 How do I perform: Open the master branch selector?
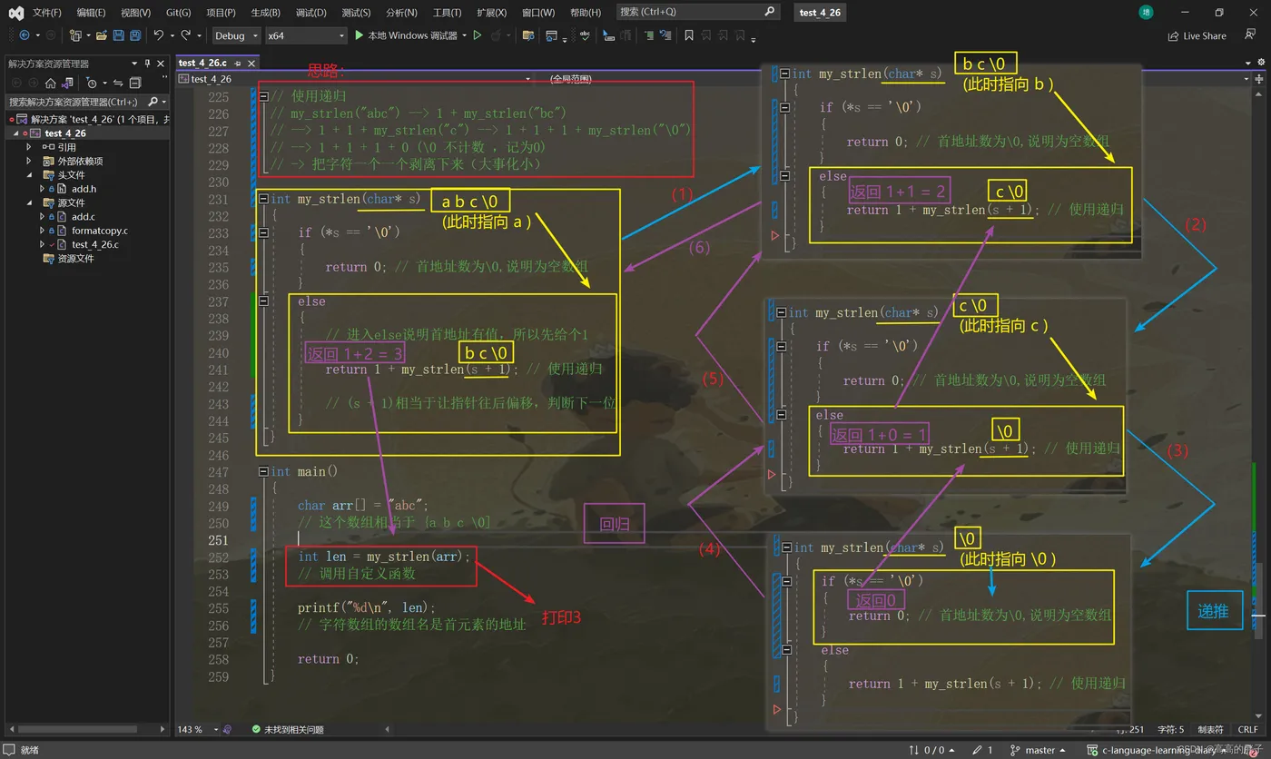[1039, 750]
